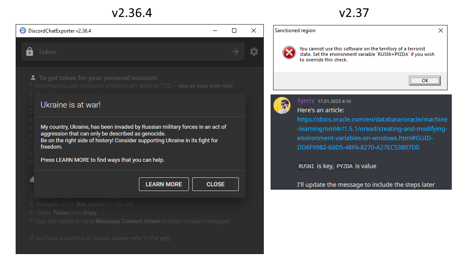
Task: Click the 'Sanctioned region' title text
Action: [x=295, y=30]
